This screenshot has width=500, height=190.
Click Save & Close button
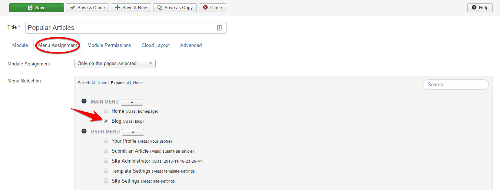87,8
